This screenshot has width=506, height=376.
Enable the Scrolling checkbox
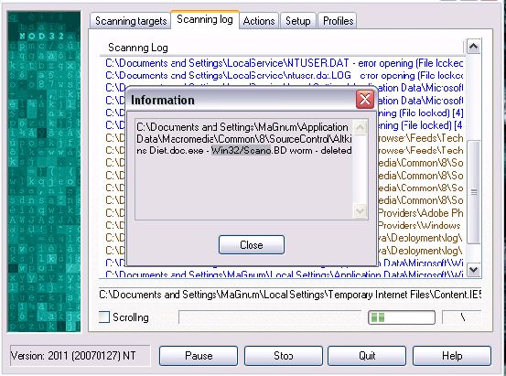[104, 317]
